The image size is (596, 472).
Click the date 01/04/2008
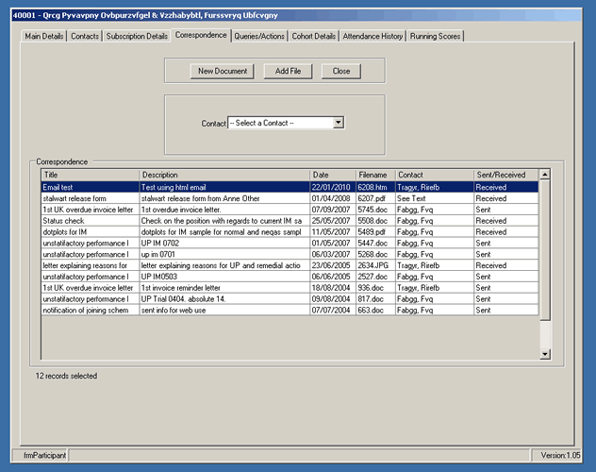[331, 198]
